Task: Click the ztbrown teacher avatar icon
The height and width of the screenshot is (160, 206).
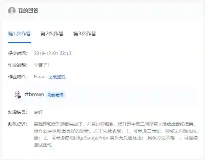Action: [x=18, y=95]
